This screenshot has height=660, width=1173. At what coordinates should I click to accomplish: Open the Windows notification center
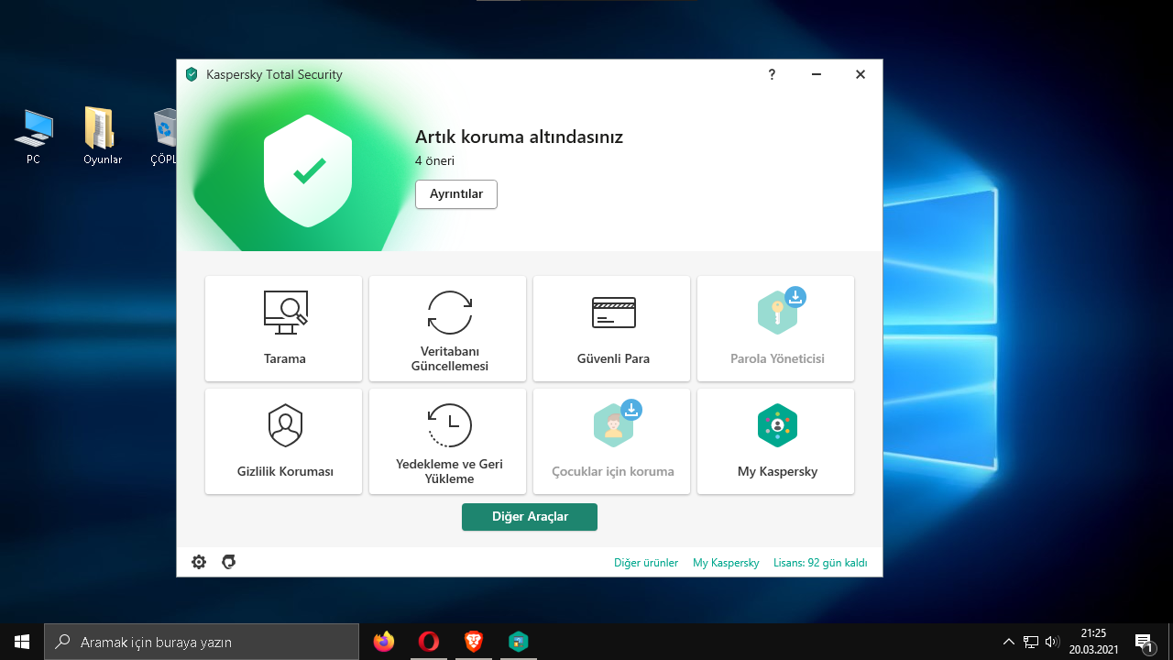(1144, 642)
